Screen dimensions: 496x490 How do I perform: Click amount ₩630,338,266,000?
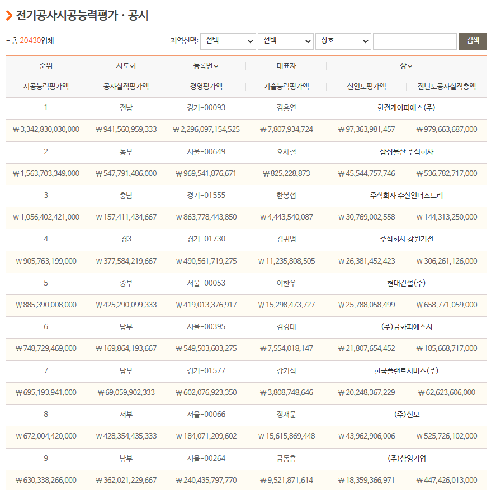click(x=46, y=480)
